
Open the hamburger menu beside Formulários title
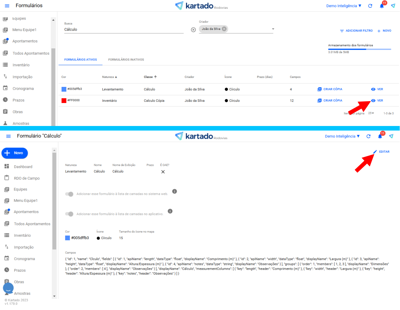pos(7,6)
